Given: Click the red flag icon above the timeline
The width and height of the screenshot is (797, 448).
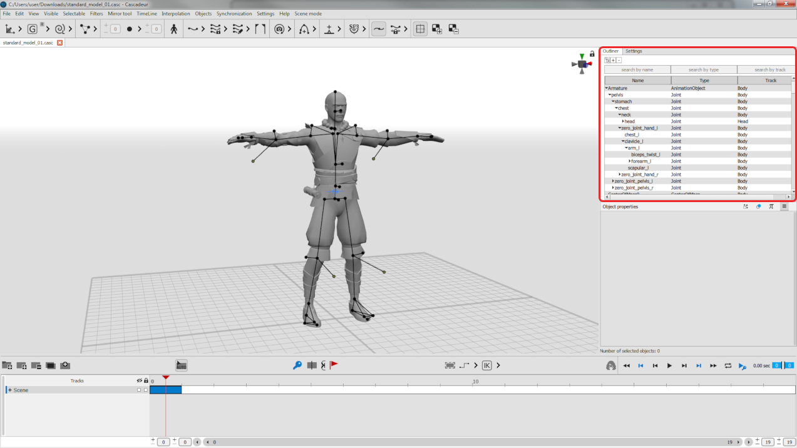Looking at the screenshot, I should pyautogui.click(x=334, y=365).
